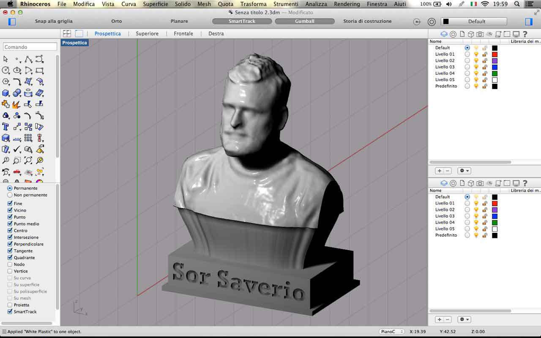Toggle Livello 03 bulb visibility in upper list
Screen dimensions: 541x338
pyautogui.click(x=476, y=67)
